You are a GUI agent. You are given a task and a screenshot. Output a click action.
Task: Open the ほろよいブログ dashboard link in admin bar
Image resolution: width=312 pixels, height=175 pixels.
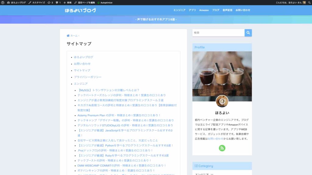tap(16, 2)
